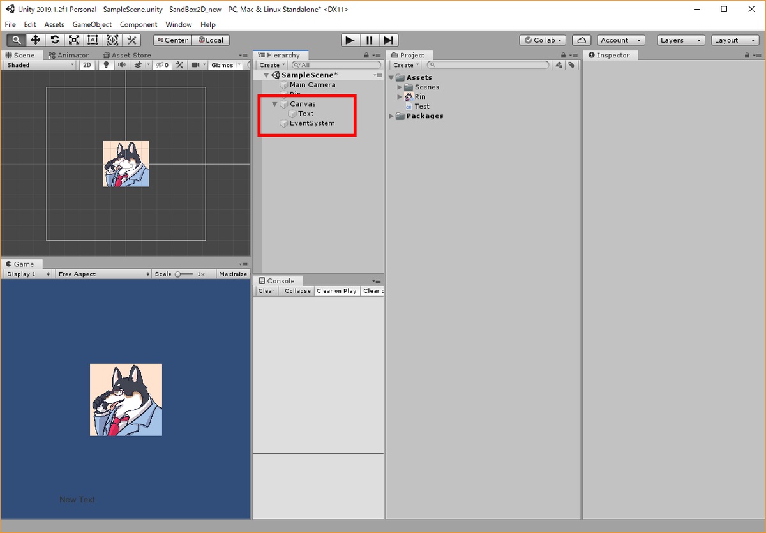766x533 pixels.
Task: Toggle scene effects layers icon
Action: 138,65
